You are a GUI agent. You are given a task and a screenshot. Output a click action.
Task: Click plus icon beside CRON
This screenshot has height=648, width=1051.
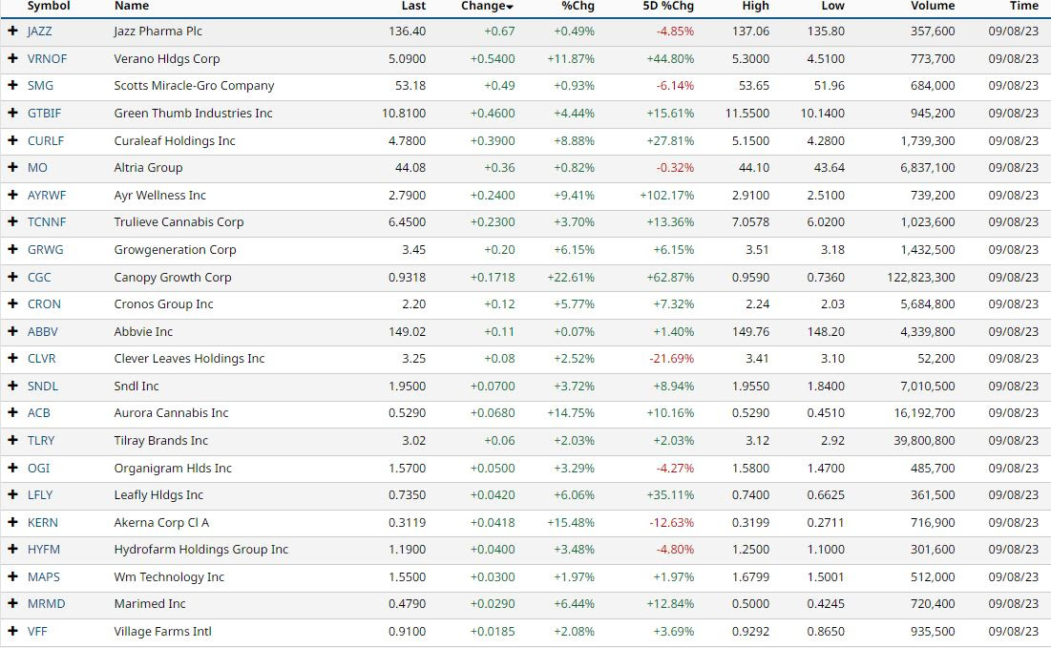[12, 303]
